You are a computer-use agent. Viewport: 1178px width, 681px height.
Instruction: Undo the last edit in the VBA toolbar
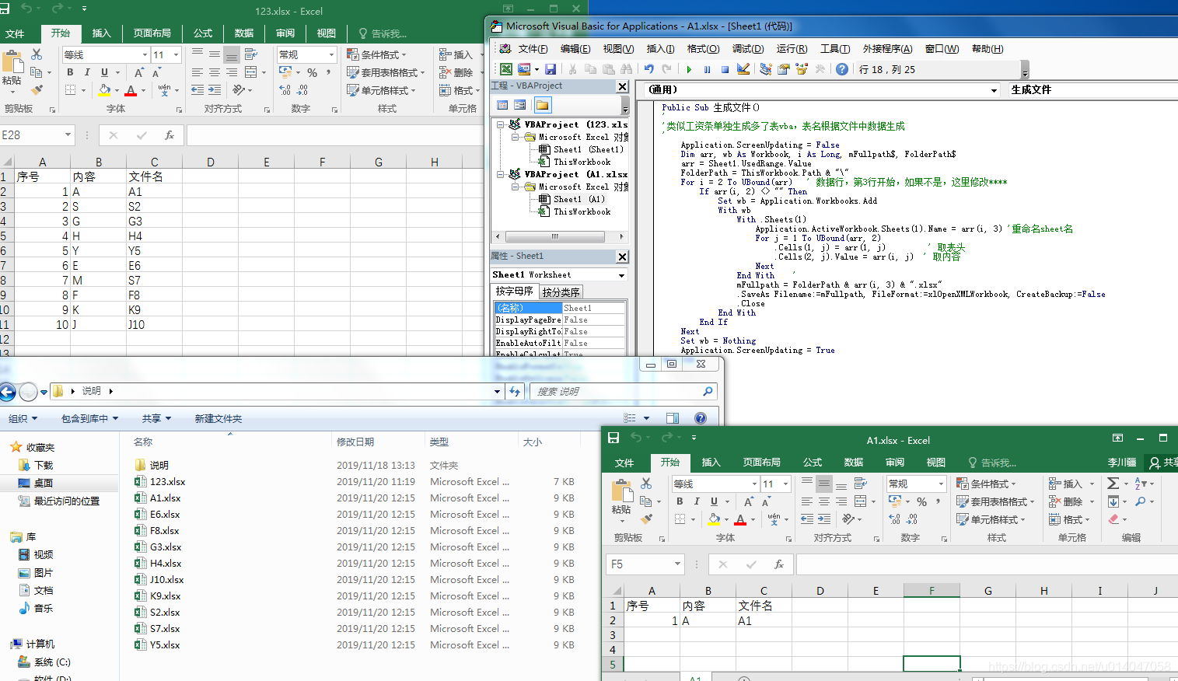tap(649, 69)
